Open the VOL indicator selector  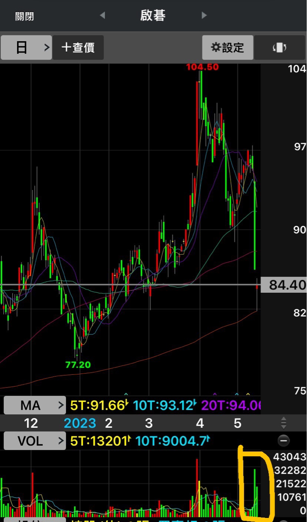click(35, 441)
